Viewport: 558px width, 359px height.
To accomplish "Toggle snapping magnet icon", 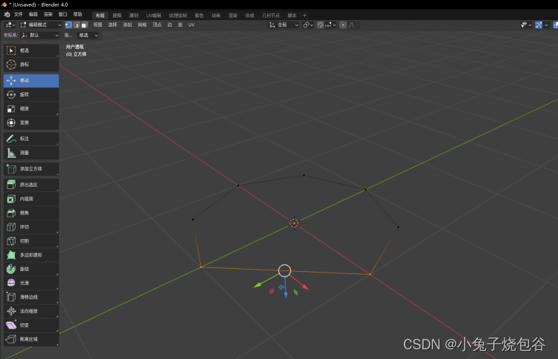I will tap(320, 25).
